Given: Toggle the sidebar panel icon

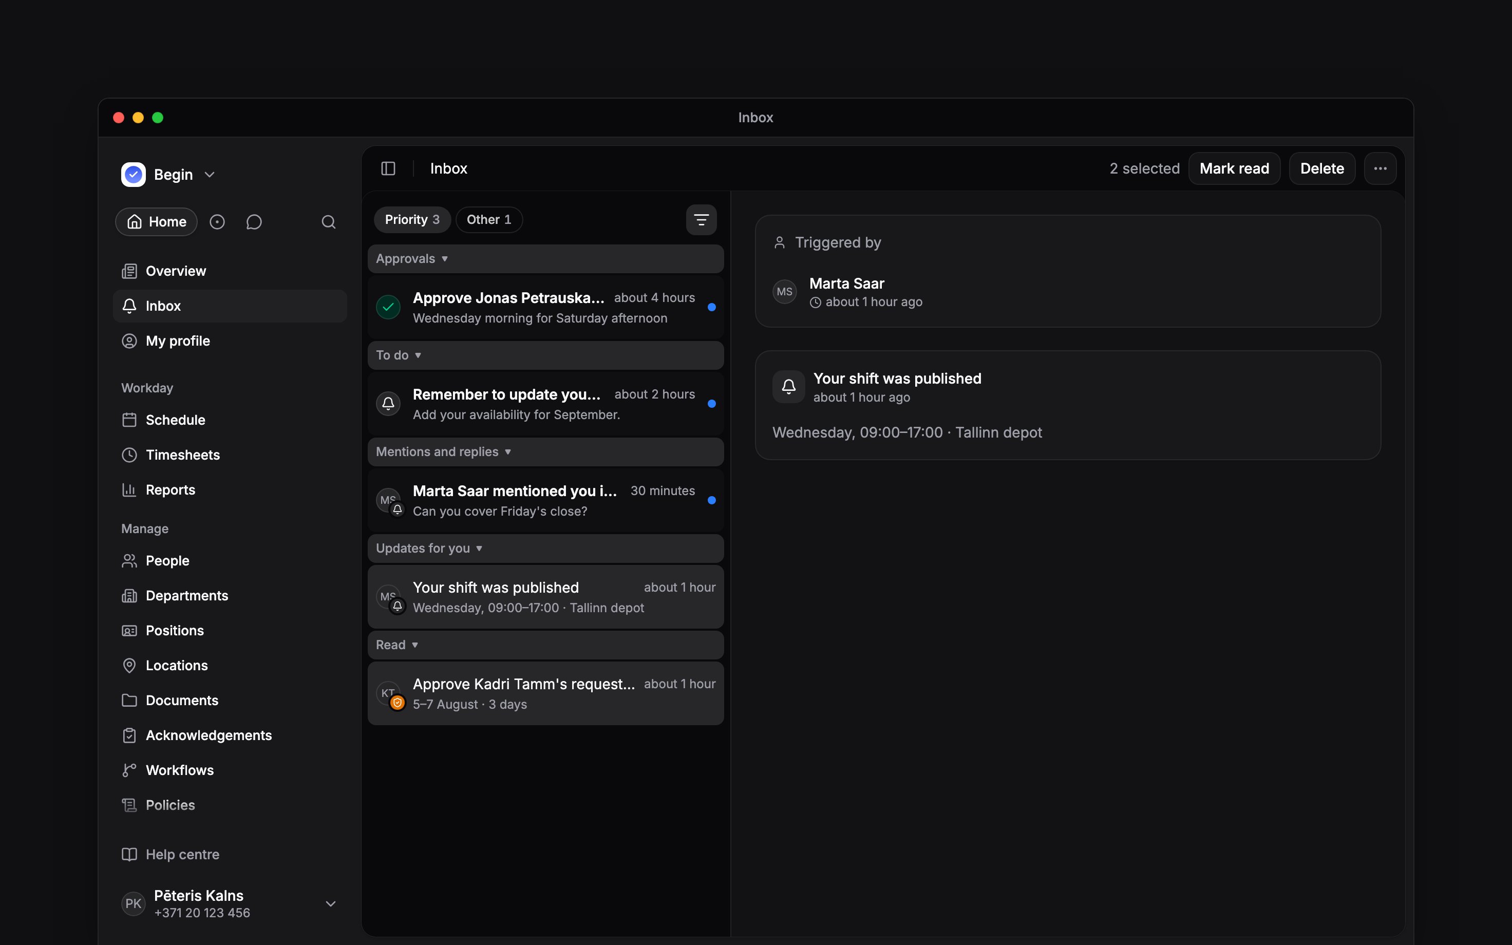Looking at the screenshot, I should [388, 169].
